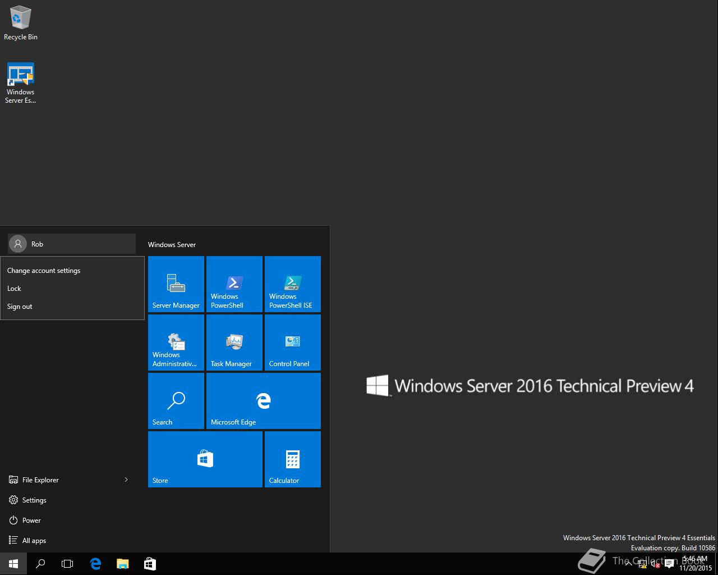Select Sign out from the account menu
This screenshot has width=718, height=575.
point(72,307)
